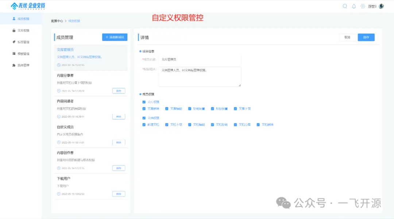The height and width of the screenshot is (219, 394).
Task: Toggle the 文库下载 checkbox
Action: coord(235,109)
